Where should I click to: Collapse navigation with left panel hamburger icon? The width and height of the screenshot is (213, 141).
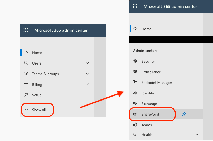point(26,42)
